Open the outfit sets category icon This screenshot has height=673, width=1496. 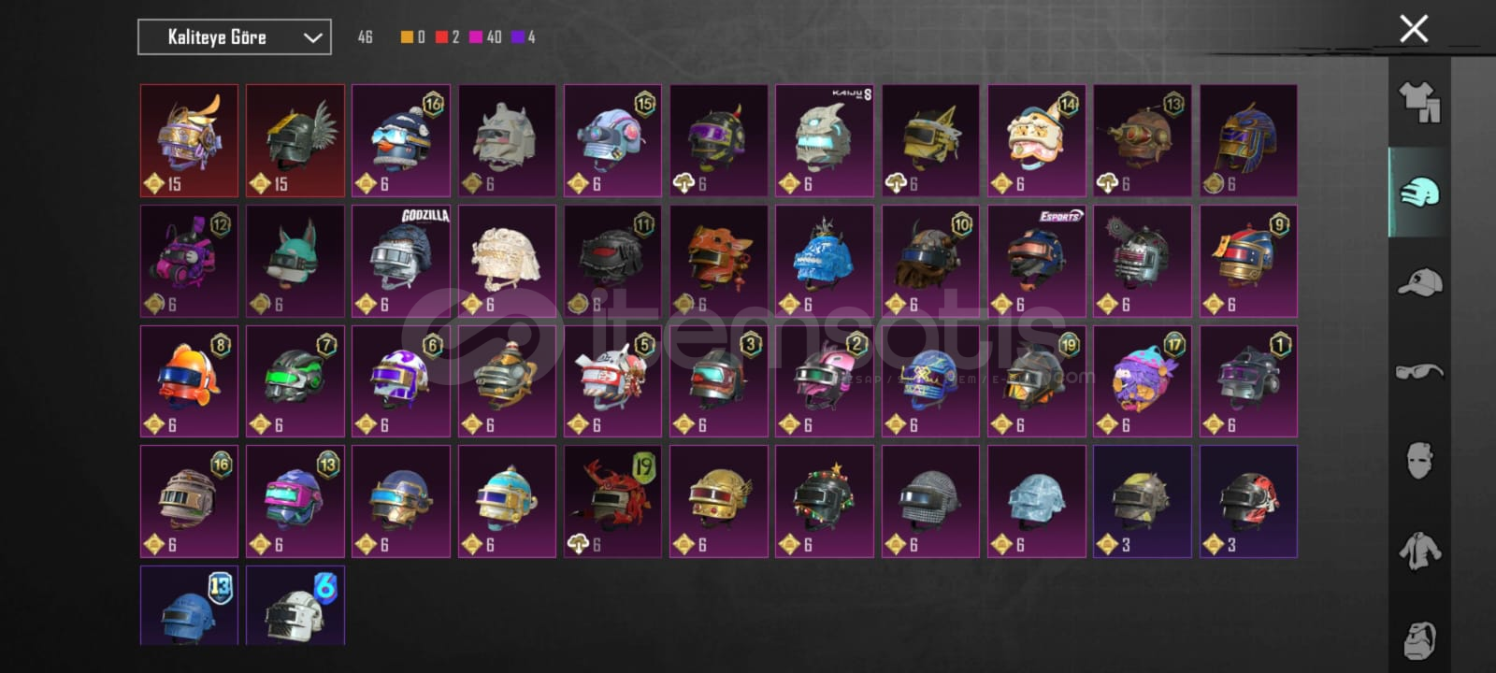coord(1419,103)
